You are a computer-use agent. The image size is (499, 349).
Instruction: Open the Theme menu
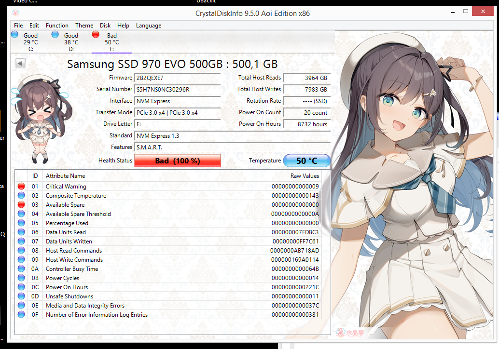pyautogui.click(x=84, y=26)
